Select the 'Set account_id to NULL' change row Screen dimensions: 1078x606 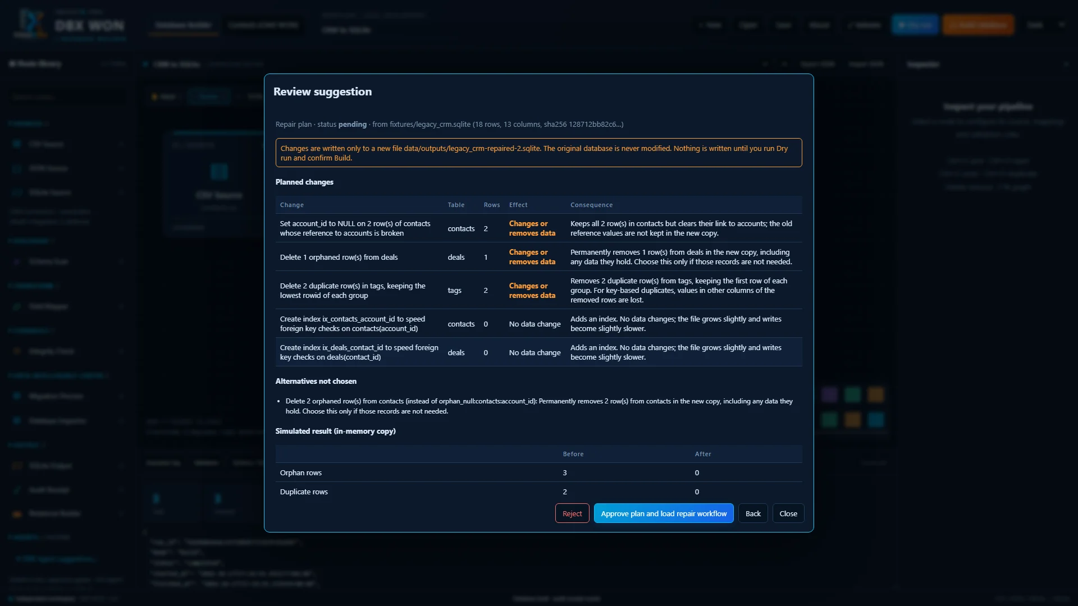click(x=538, y=228)
